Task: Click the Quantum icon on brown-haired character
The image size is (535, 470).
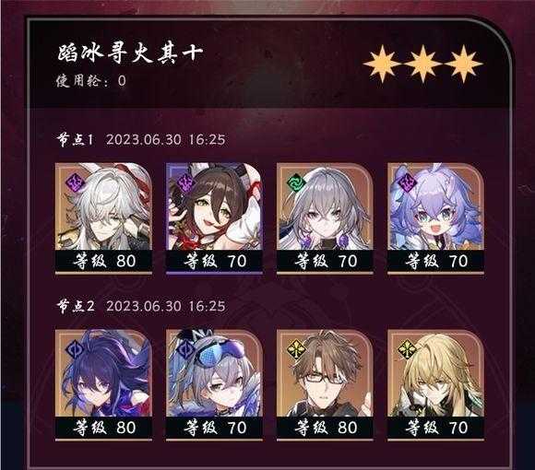Action: click(x=186, y=182)
